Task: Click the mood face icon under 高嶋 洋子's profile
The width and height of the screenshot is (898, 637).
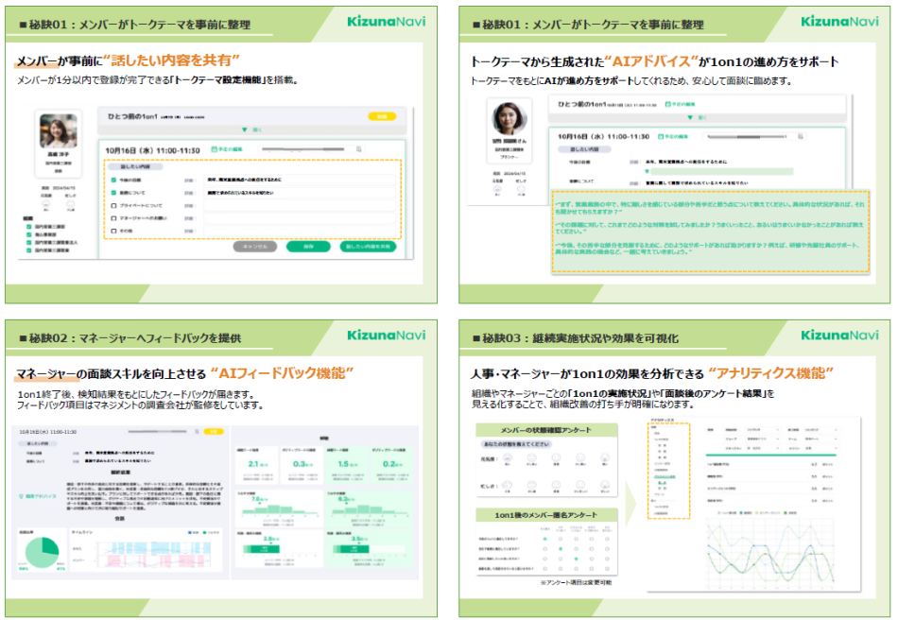Action: click(47, 204)
